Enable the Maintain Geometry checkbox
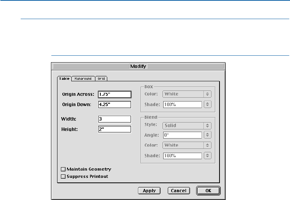This screenshot has width=290, height=200. (63, 169)
